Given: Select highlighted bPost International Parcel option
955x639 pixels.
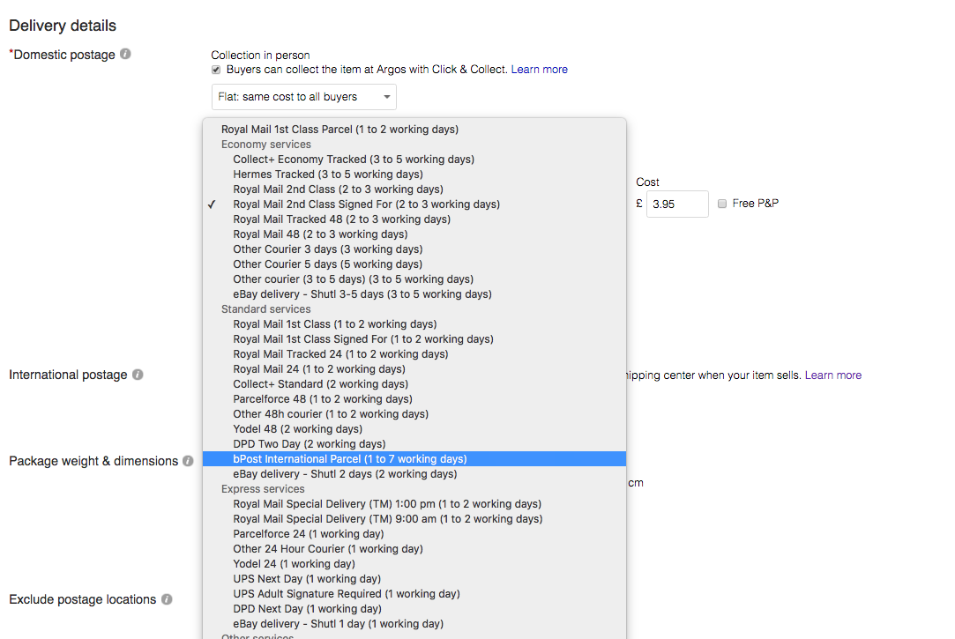Looking at the screenshot, I should click(414, 459).
